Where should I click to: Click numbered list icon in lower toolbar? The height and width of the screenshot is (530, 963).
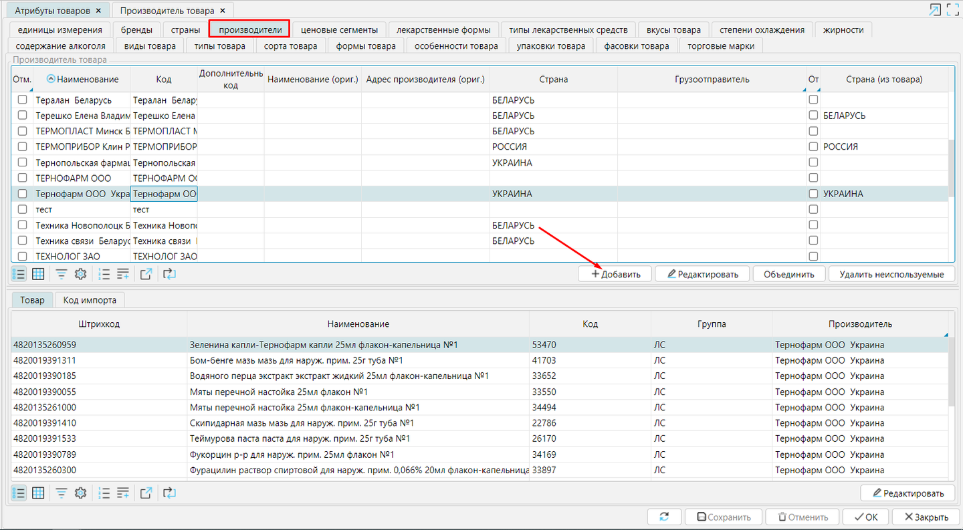104,493
